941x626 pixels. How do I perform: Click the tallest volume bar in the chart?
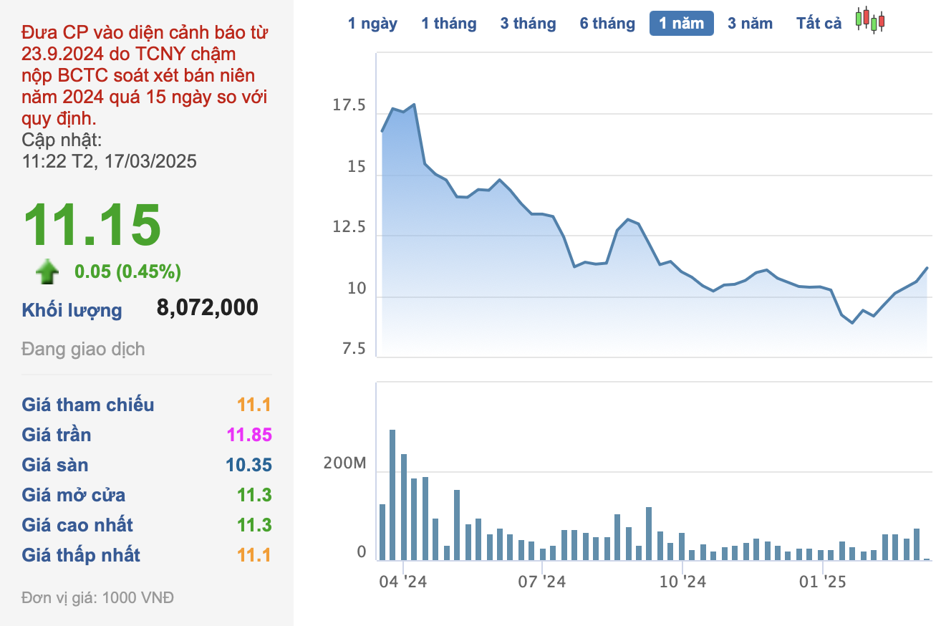392,495
